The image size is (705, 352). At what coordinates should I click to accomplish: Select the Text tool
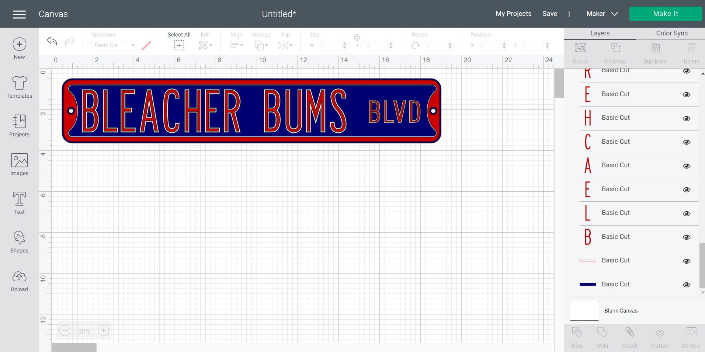[19, 203]
